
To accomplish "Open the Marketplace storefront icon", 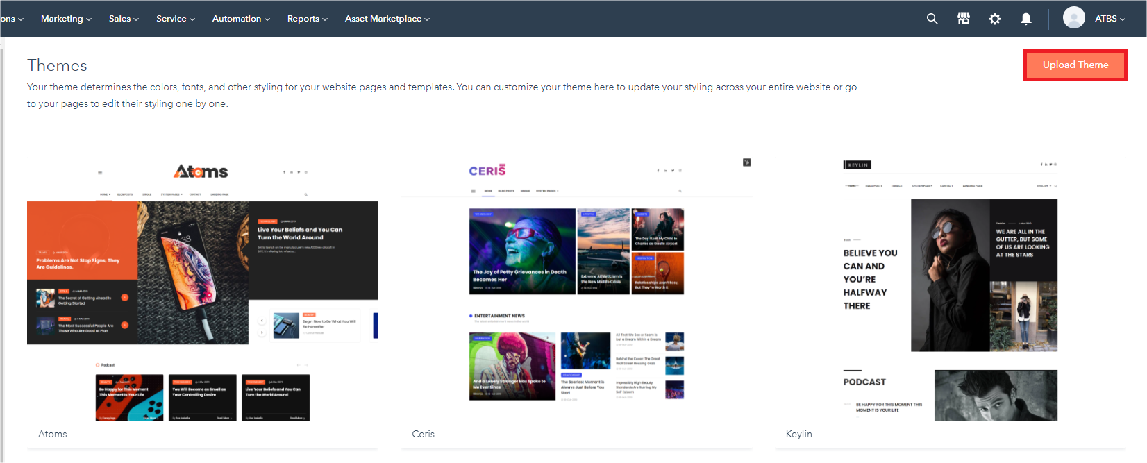I will pos(963,19).
